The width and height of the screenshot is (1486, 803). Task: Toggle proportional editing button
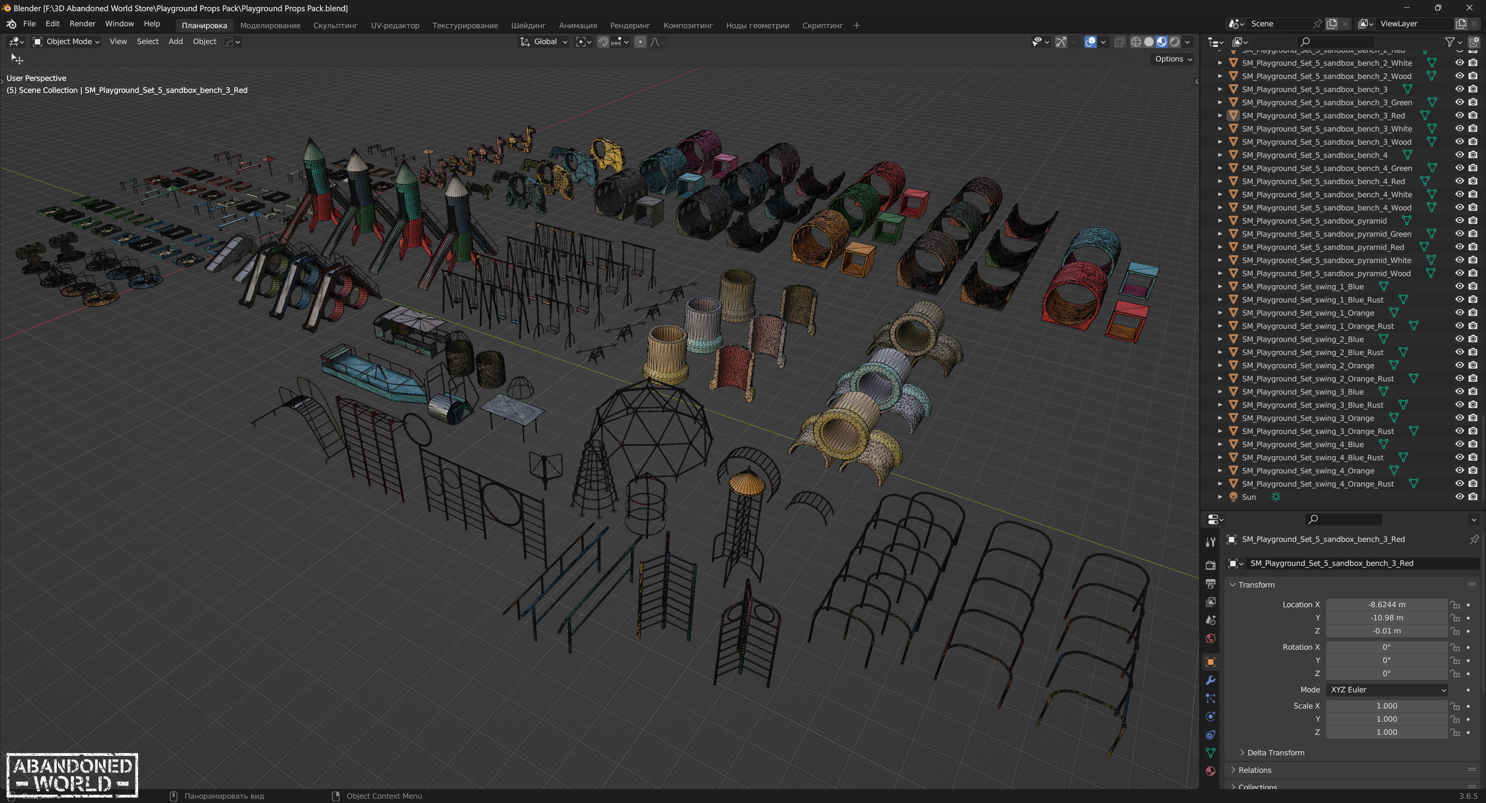click(x=640, y=41)
